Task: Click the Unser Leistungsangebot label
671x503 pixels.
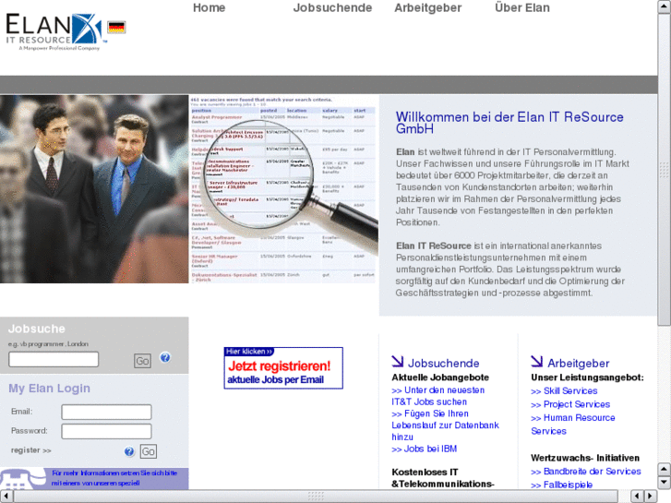Action: 587,377
